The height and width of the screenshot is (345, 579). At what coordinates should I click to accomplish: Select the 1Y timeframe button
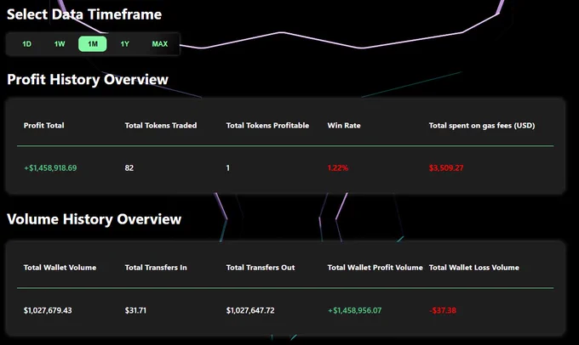[x=125, y=44]
